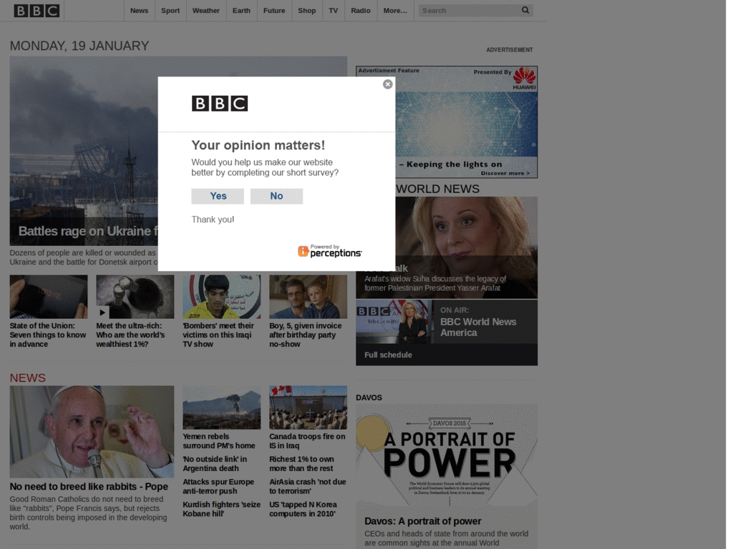Open the TV menu item
This screenshot has width=733, height=549.
[x=333, y=10]
